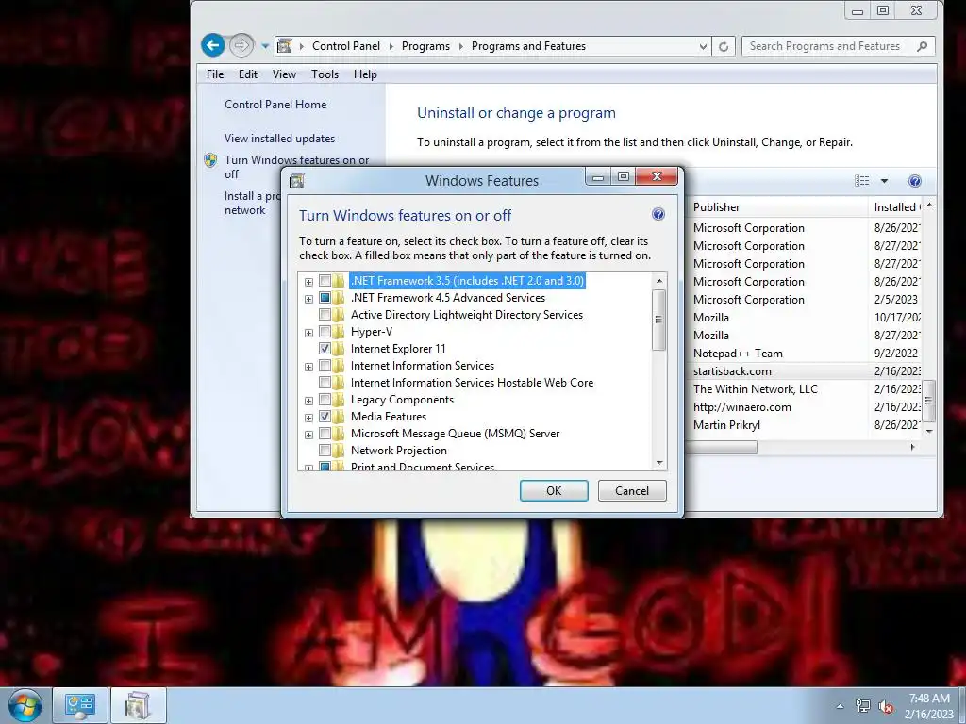Open the View menu
This screenshot has width=966, height=724.
(x=284, y=74)
